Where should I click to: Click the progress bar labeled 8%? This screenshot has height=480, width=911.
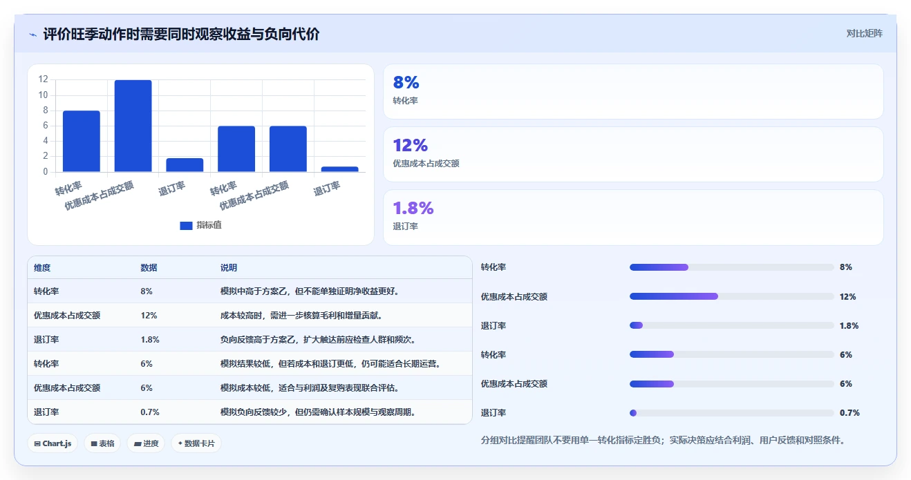click(731, 267)
